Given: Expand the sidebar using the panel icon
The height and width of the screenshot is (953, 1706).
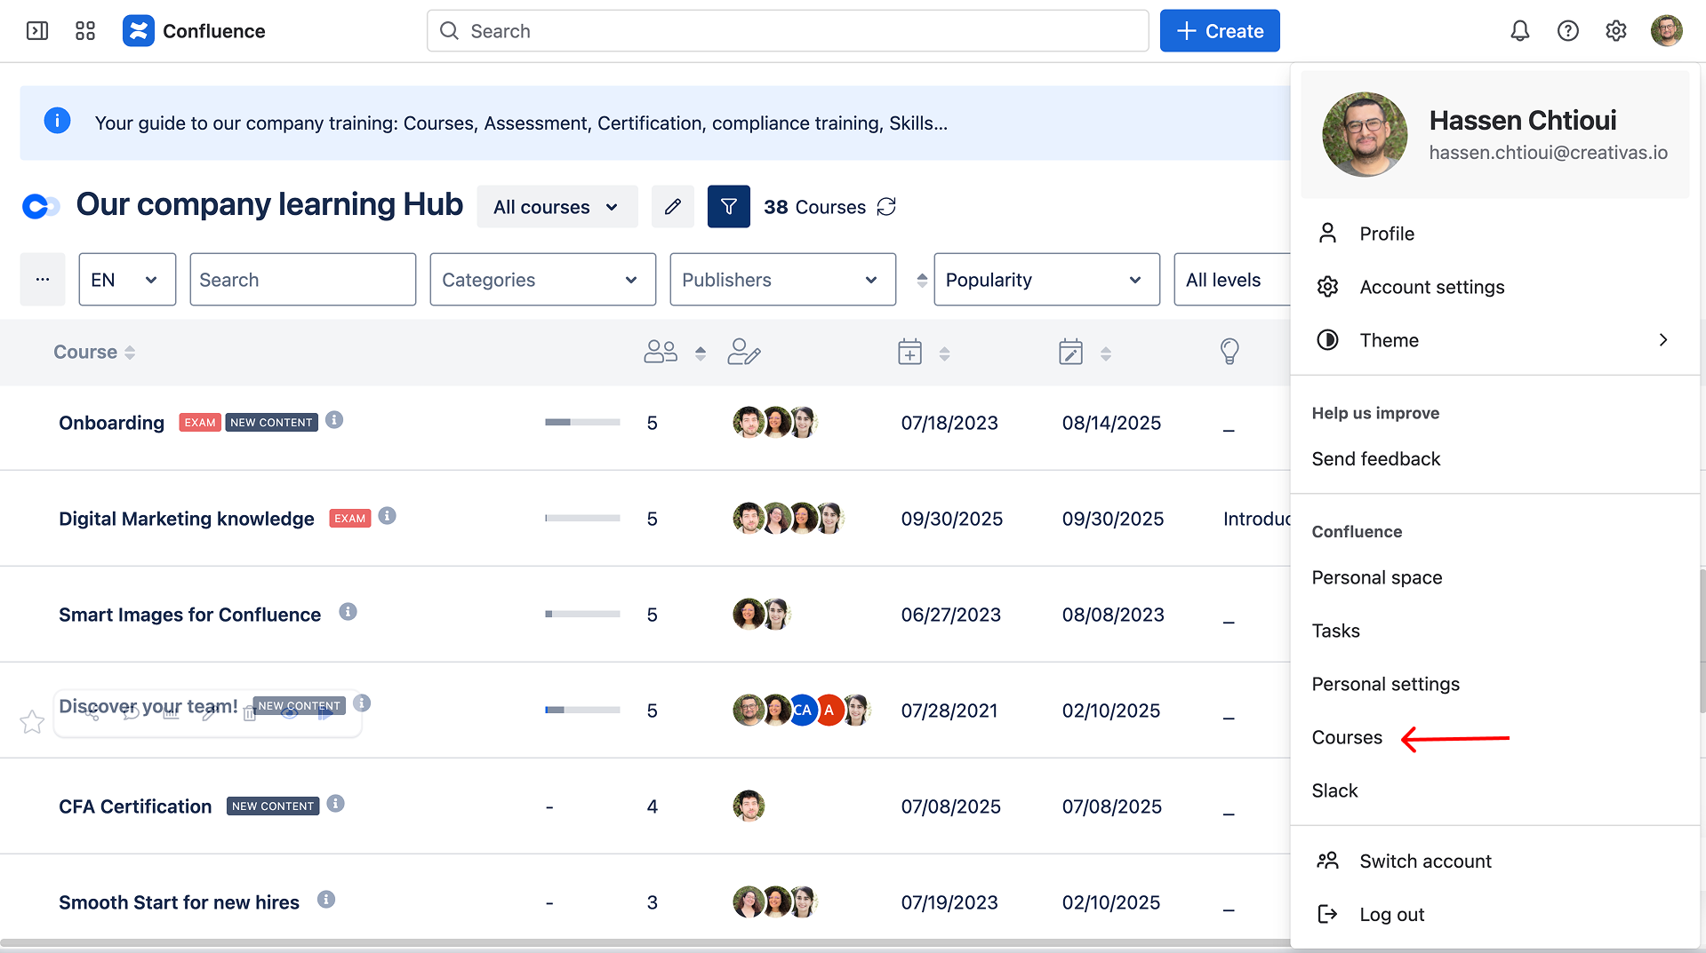Looking at the screenshot, I should click(37, 31).
